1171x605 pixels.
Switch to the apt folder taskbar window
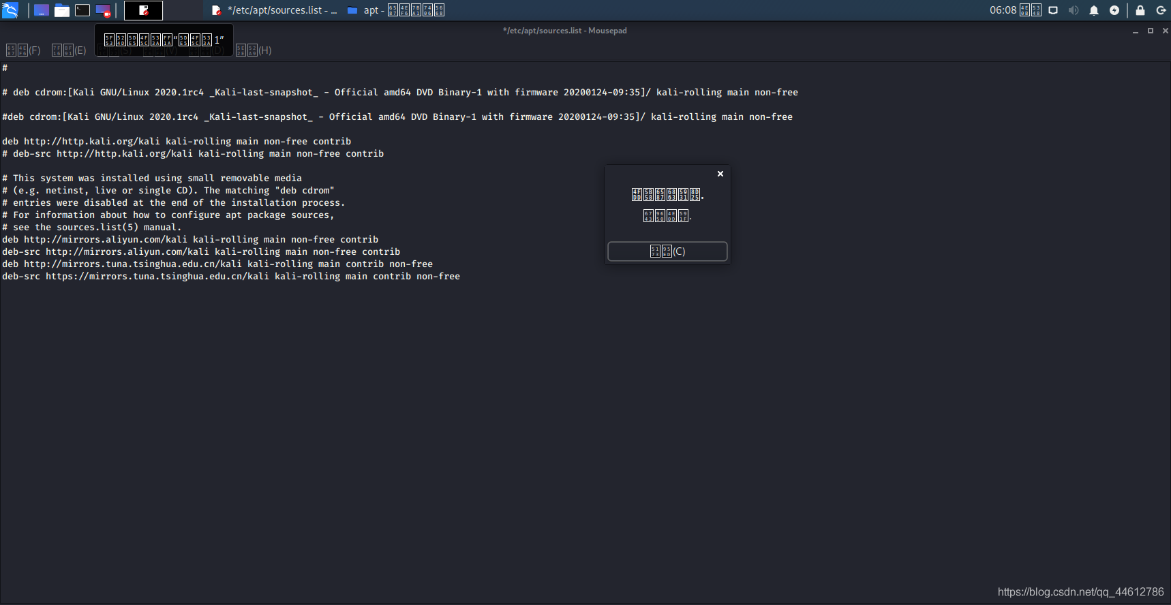(395, 10)
